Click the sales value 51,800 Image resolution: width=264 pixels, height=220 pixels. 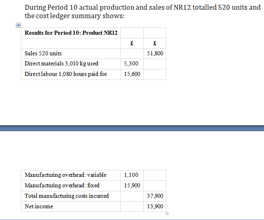155,54
